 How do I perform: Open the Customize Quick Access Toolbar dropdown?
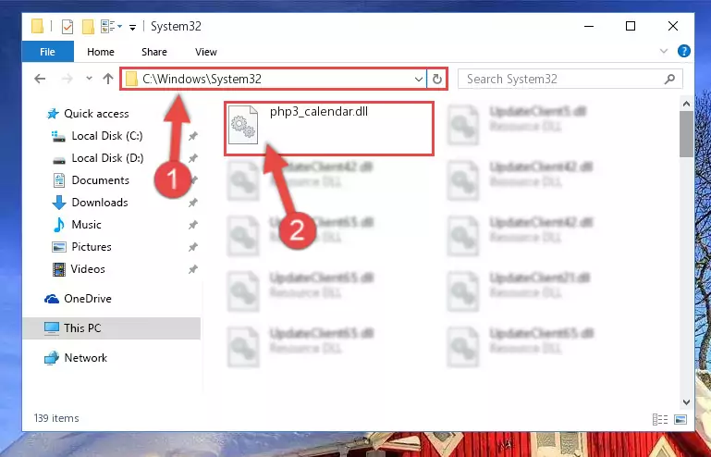pyautogui.click(x=132, y=28)
